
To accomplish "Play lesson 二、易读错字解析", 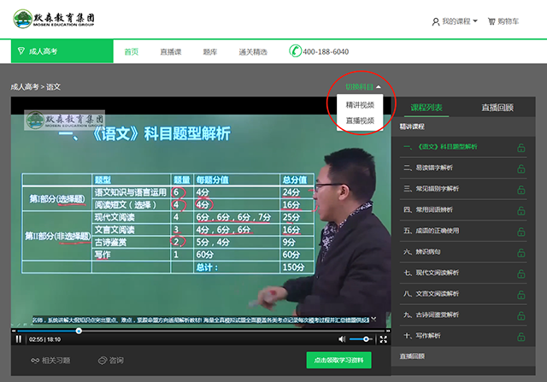I will [x=463, y=167].
